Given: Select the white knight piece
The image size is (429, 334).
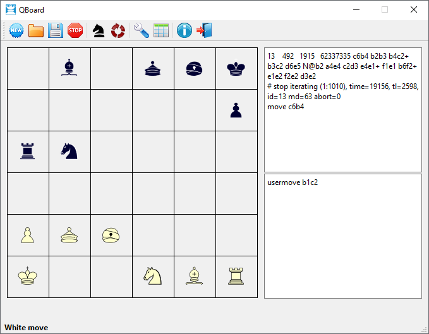Looking at the screenshot, I should click(153, 276).
